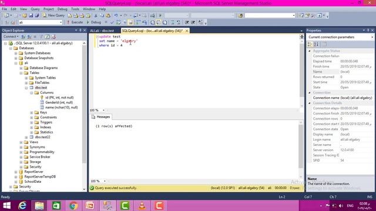Image resolution: width=376 pixels, height=211 pixels.
Task: Click the Database Engine Query icon
Action: pos(69,15)
